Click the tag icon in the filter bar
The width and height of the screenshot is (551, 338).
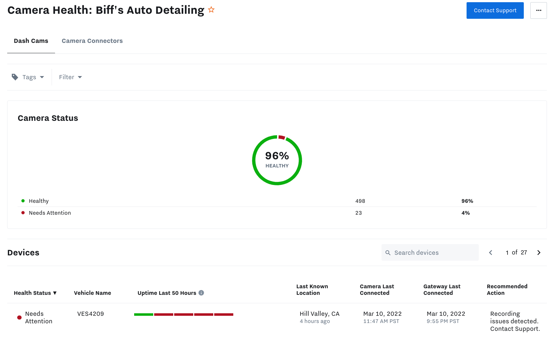[x=15, y=77]
